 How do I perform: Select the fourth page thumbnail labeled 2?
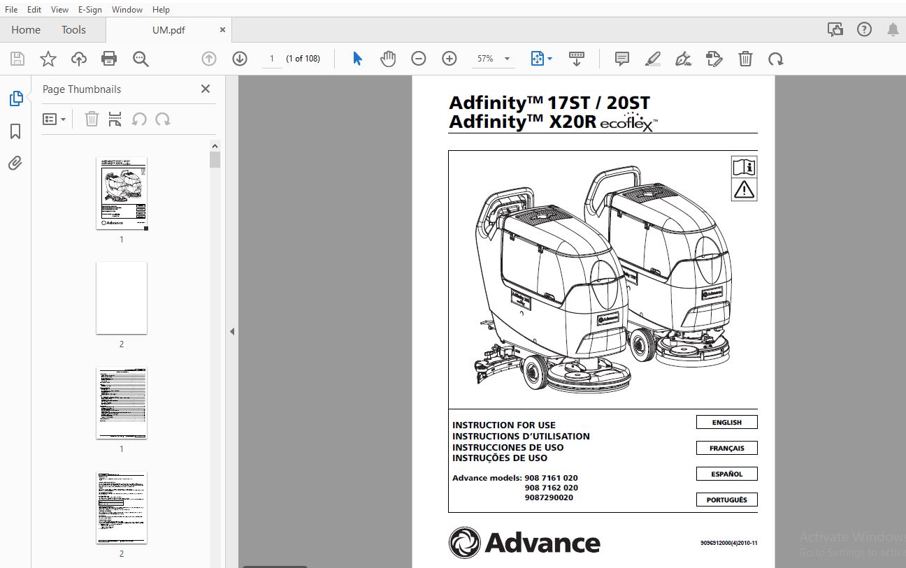point(122,508)
